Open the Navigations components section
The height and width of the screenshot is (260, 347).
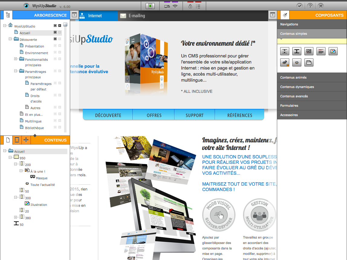pos(312,24)
